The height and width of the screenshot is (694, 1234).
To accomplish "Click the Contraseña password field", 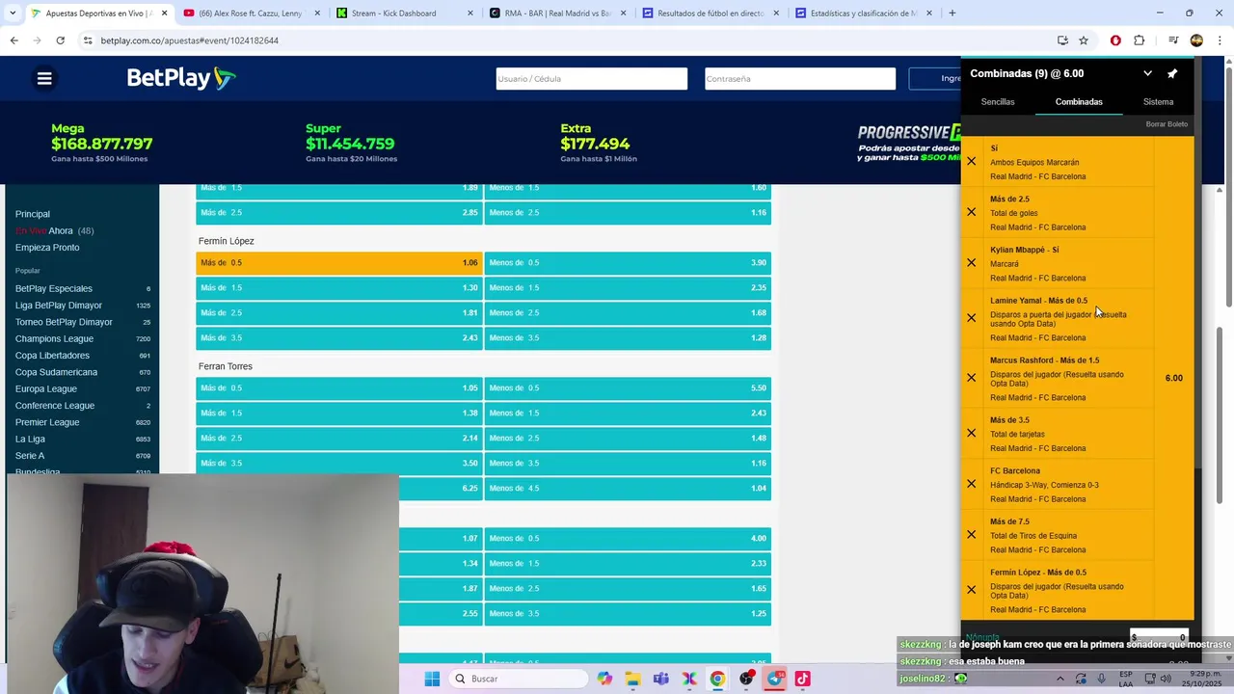I will (800, 79).
